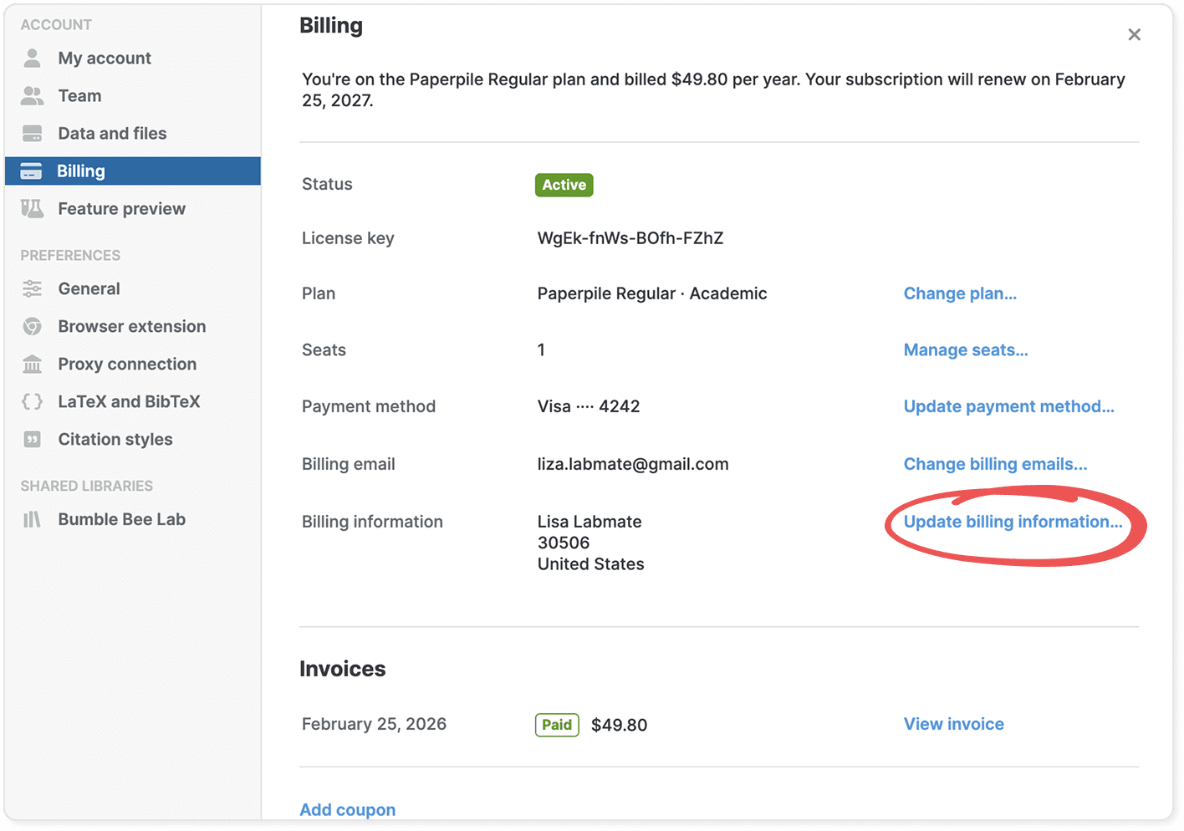Click the LaTeX and BibTeX braces icon
Screen dimensions: 1184x831
pos(33,402)
